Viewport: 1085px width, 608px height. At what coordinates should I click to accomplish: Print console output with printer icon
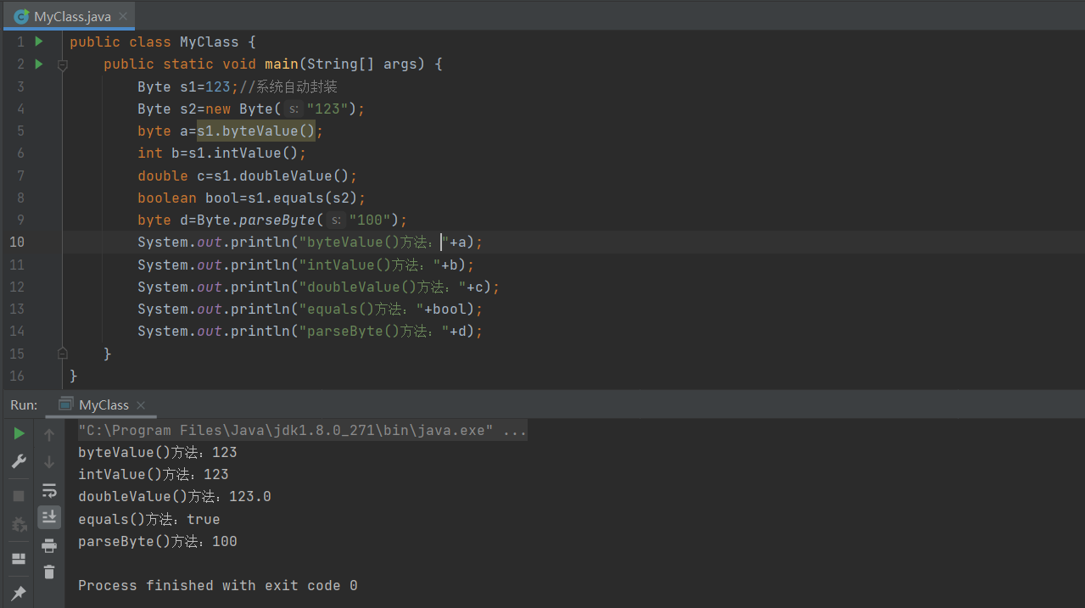coord(49,545)
